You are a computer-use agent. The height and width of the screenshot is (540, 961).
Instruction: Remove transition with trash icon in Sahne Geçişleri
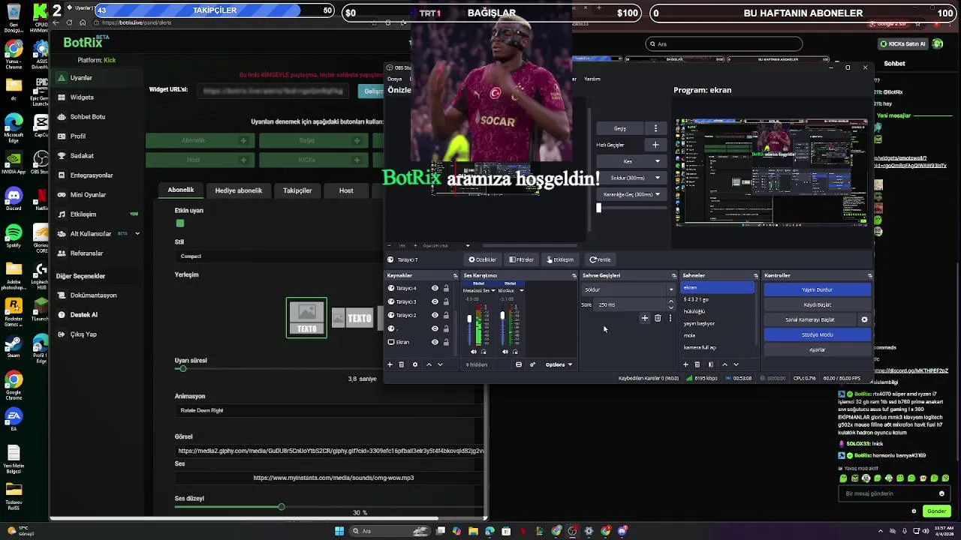tap(658, 318)
